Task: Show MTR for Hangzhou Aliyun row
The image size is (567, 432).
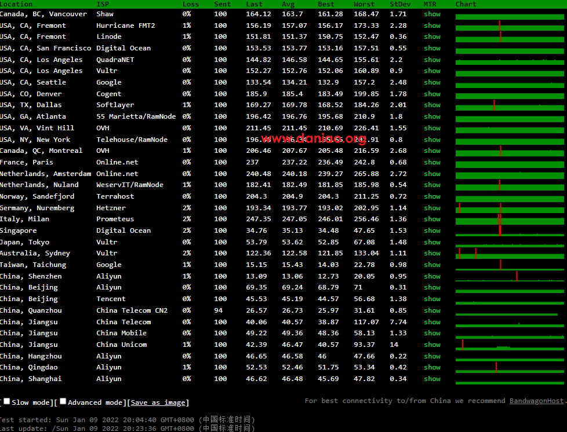Action: coord(432,356)
